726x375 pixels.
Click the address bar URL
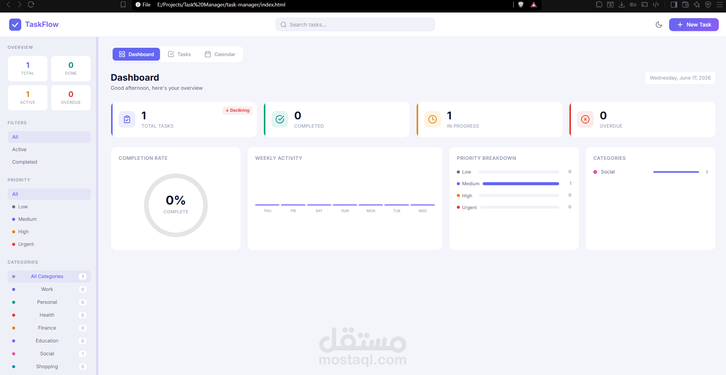click(221, 5)
